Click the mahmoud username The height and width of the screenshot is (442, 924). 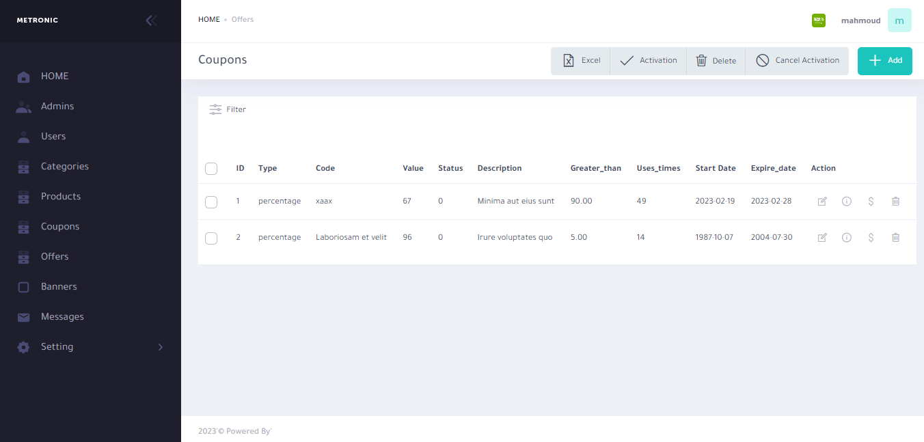click(860, 21)
